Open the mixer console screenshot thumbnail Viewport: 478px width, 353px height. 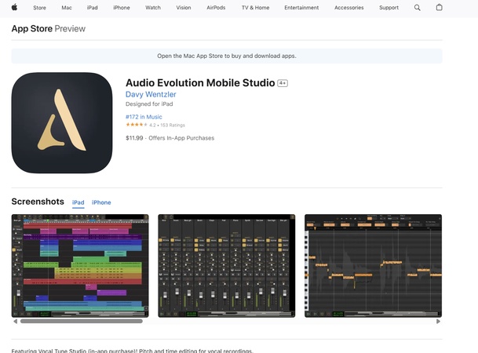click(x=226, y=265)
